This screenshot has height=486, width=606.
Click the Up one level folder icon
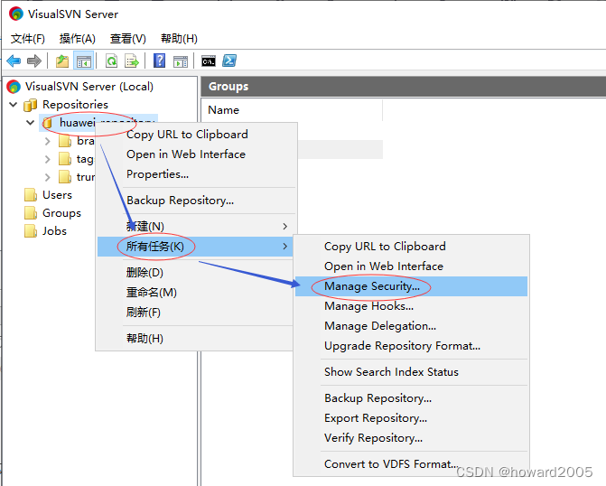[x=62, y=61]
